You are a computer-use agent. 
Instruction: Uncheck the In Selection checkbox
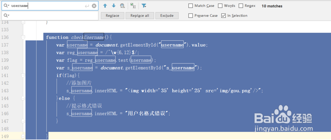point(223,16)
